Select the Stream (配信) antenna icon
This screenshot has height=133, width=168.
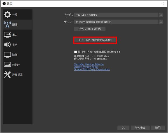[x=7, y=25]
